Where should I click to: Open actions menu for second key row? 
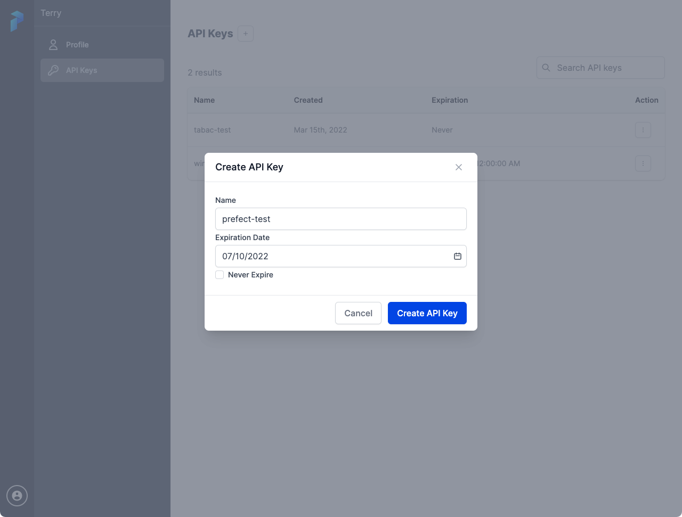pyautogui.click(x=643, y=163)
